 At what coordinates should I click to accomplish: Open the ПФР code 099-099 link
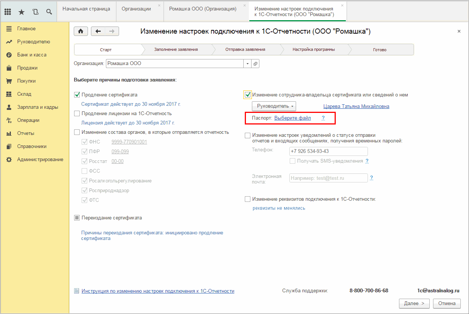120,152
